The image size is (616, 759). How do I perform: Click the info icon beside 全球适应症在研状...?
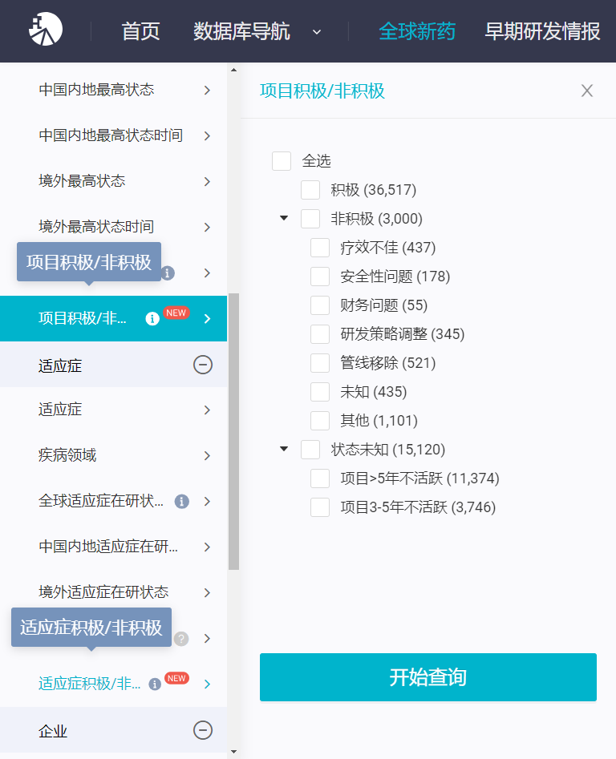[181, 502]
